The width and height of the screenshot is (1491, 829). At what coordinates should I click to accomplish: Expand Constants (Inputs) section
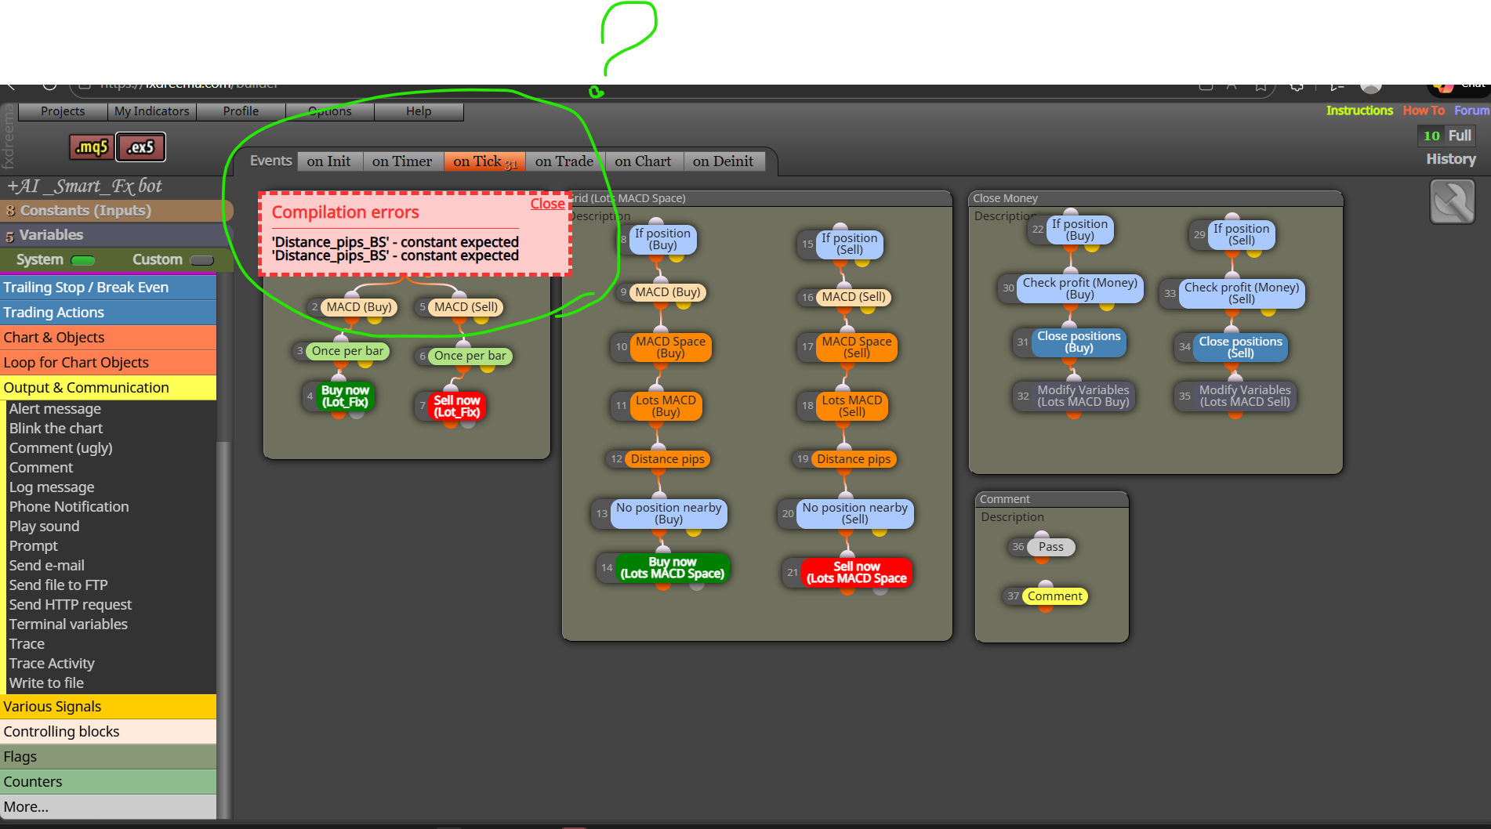pos(116,210)
